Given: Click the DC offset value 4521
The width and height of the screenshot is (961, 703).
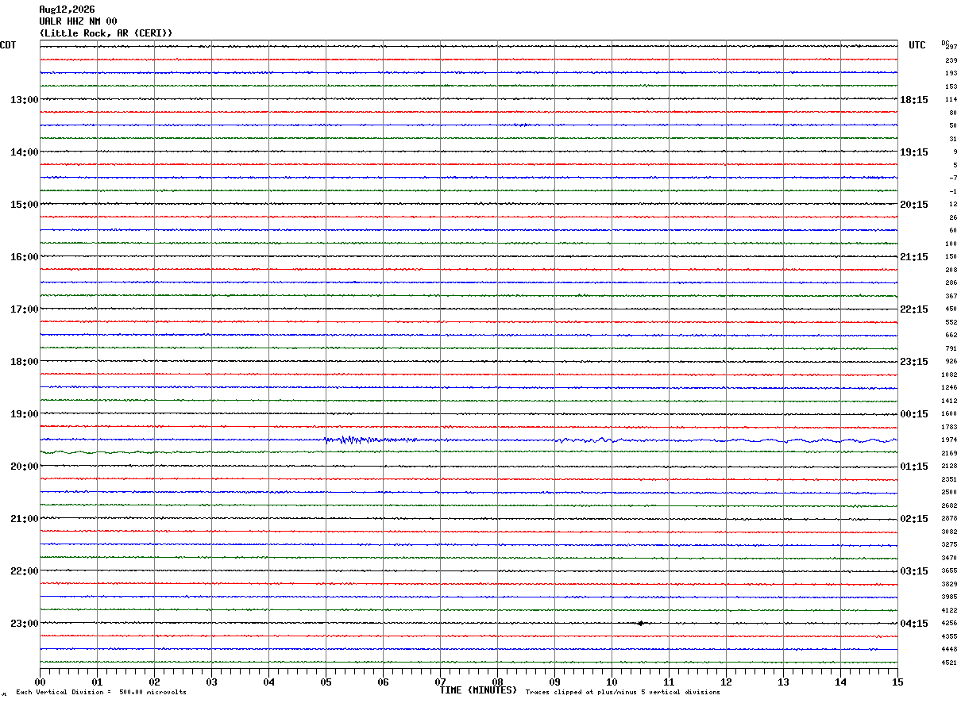Looking at the screenshot, I should point(950,663).
